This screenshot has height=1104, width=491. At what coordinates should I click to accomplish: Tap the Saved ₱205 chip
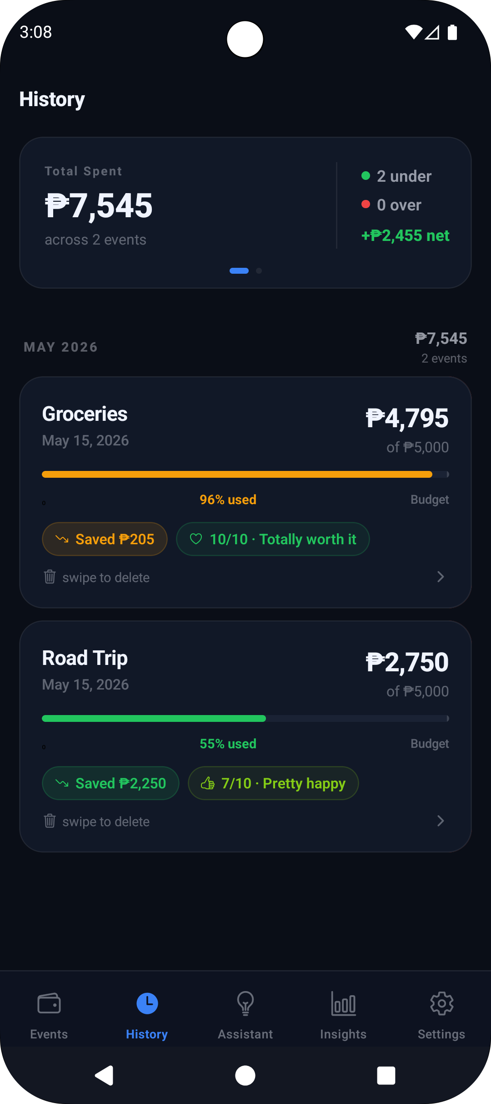[105, 539]
